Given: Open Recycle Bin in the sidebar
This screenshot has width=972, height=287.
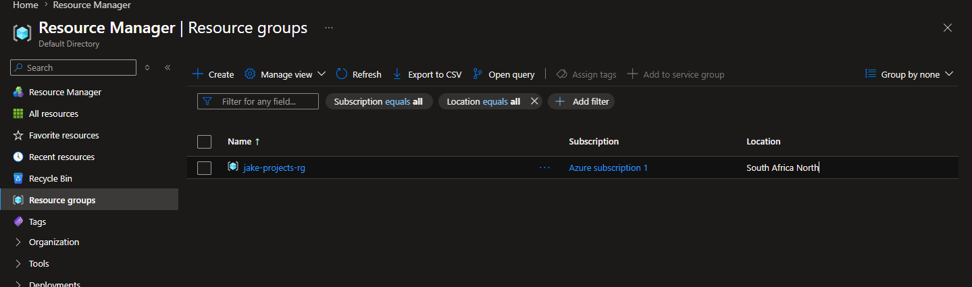Looking at the screenshot, I should (50, 178).
